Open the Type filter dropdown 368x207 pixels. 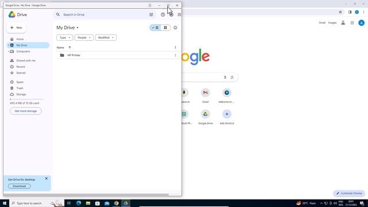pos(64,37)
